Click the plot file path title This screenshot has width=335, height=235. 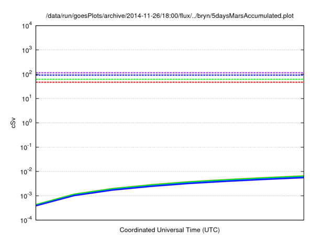point(170,16)
